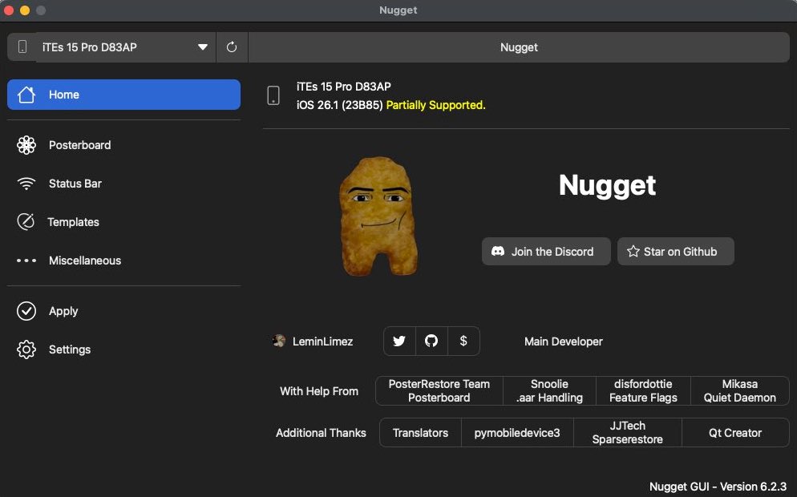Click the Posterboard flower icon
The height and width of the screenshot is (497, 797).
(x=26, y=145)
